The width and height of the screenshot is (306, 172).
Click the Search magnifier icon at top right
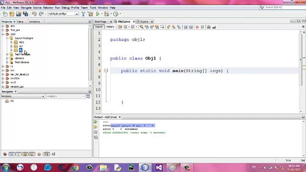[x=262, y=7]
